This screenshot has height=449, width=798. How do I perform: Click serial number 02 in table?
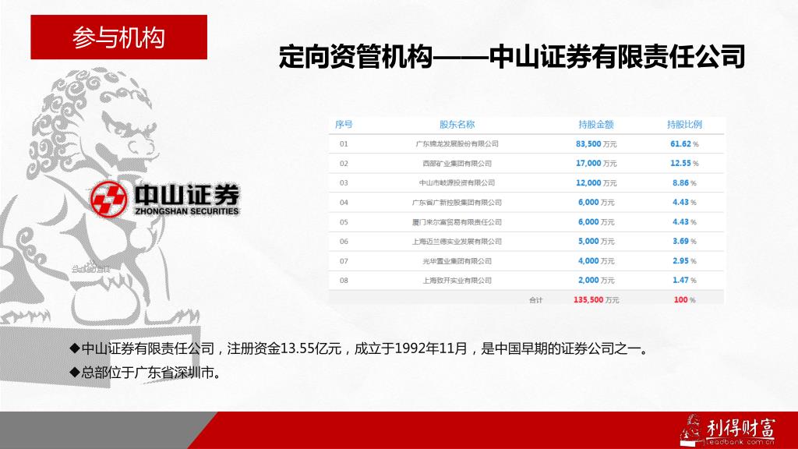[x=344, y=164]
